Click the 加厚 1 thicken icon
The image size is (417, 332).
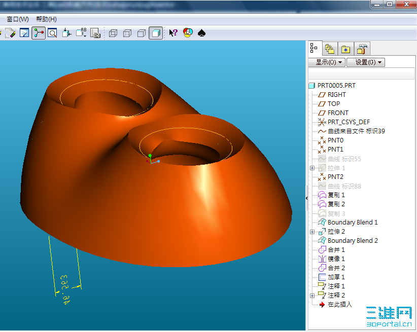[322, 277]
